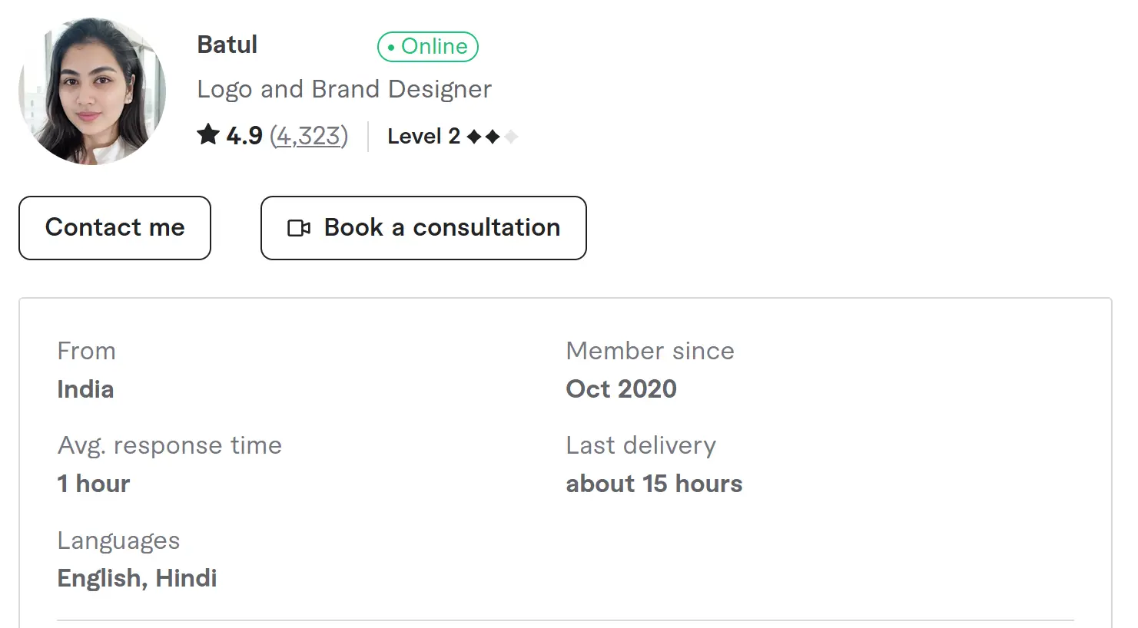The width and height of the screenshot is (1138, 628).
Task: Click the about 15 hours delivery text
Action: coord(654,484)
